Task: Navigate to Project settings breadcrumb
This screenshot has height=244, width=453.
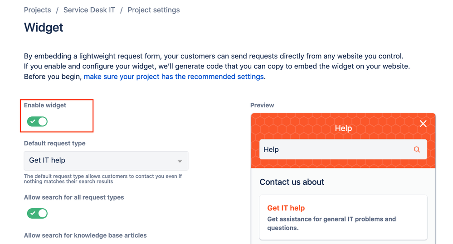Action: pyautogui.click(x=153, y=10)
